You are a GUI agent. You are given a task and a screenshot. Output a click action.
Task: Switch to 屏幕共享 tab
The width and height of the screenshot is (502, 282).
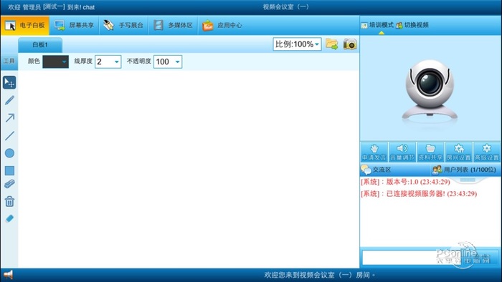point(75,25)
